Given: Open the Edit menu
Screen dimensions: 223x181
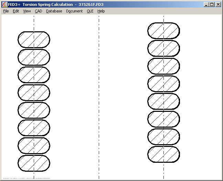Looking at the screenshot, I should (16, 11).
